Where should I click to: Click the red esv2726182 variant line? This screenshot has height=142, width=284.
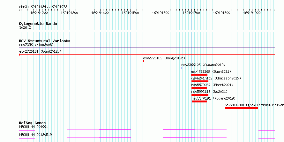coord(209,61)
